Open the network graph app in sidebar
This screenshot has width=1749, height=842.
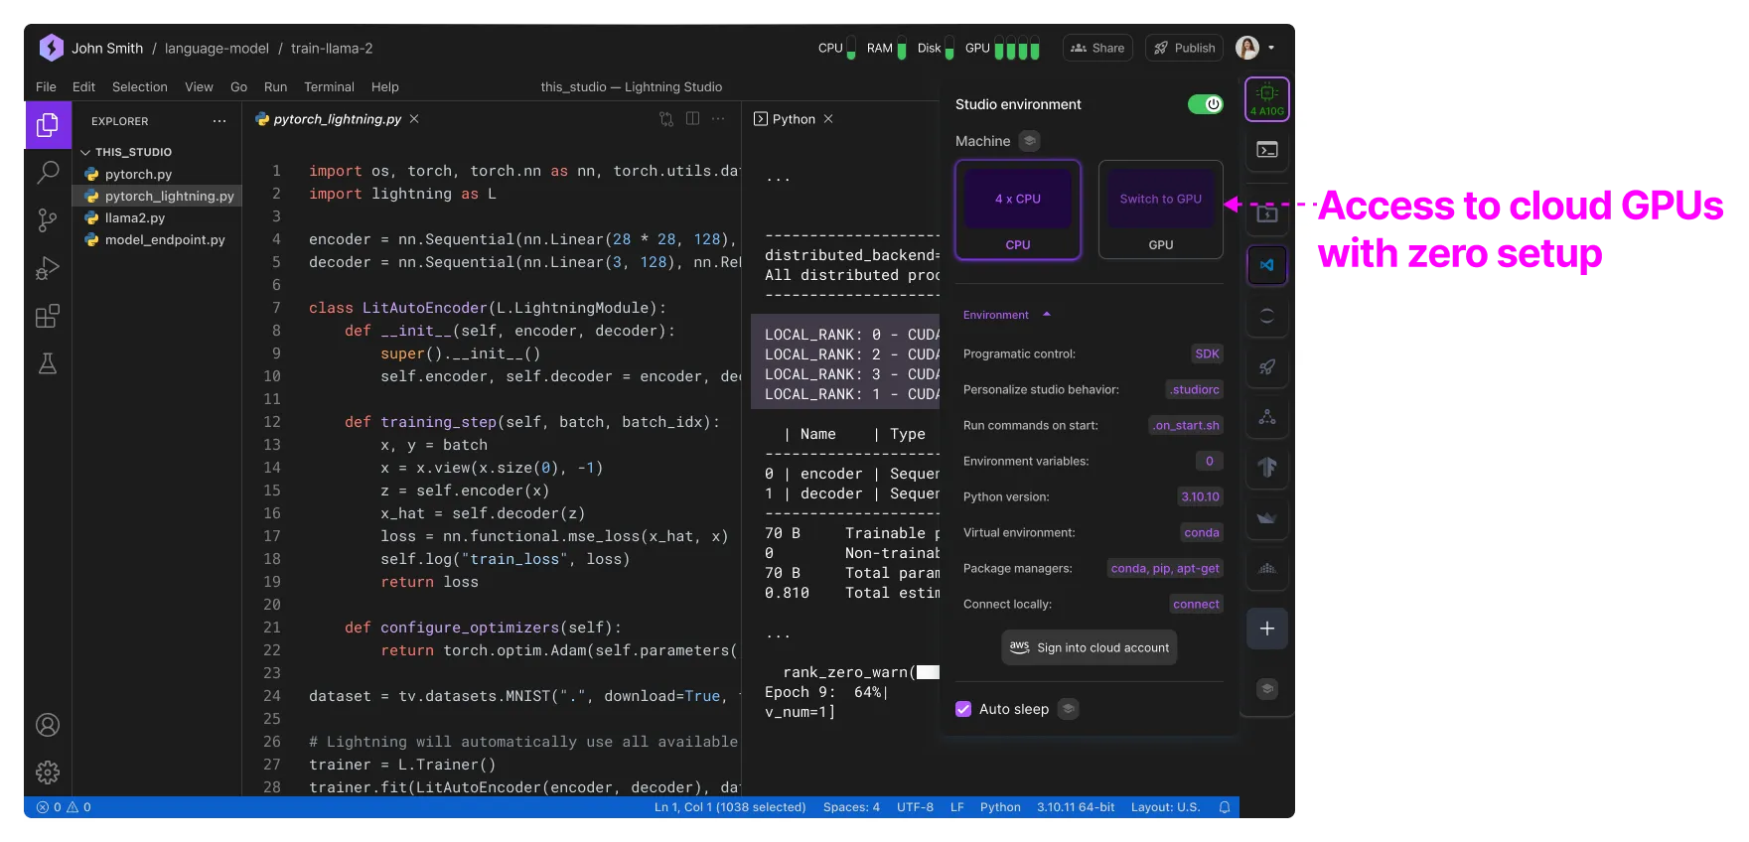pyautogui.click(x=1267, y=417)
